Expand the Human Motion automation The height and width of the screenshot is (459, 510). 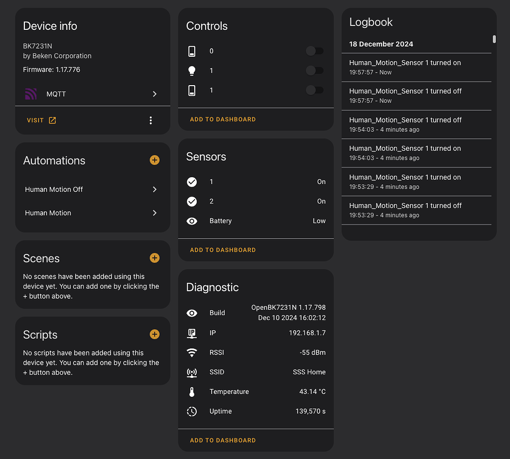point(93,213)
